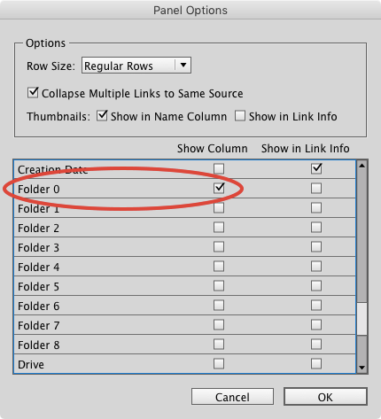381x419 pixels.
Task: Select the Folder 8 row label
Action: tap(39, 345)
